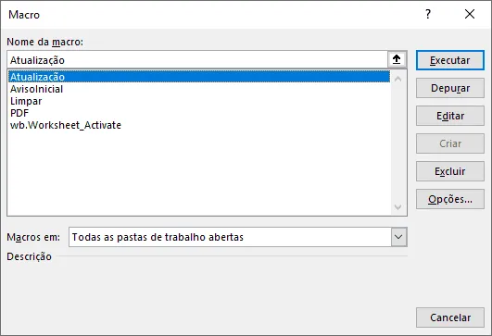Image resolution: width=492 pixels, height=336 pixels.
Task: Select the Atualização macro in list
Action: 199,77
